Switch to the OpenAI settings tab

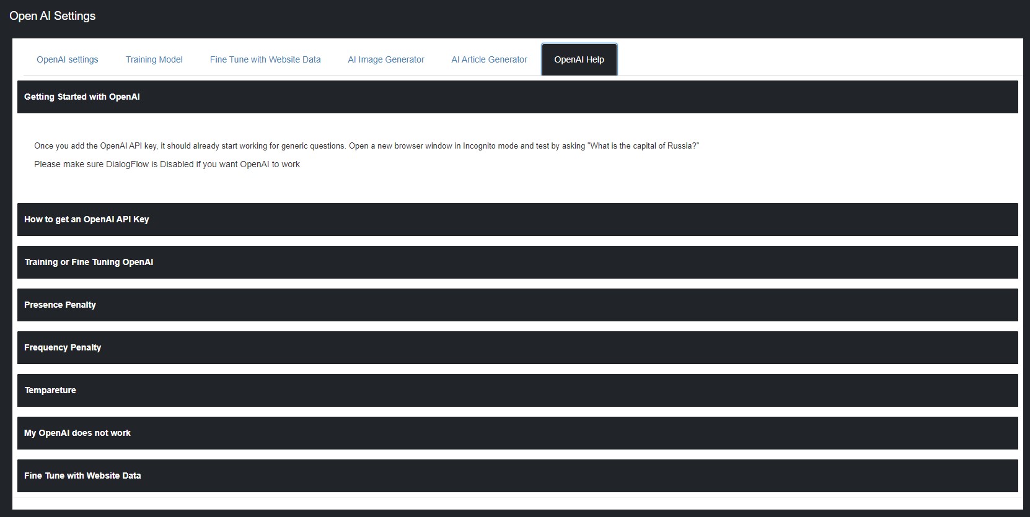tap(67, 59)
